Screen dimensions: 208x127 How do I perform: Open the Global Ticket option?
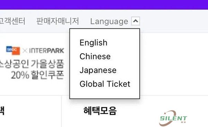click(x=105, y=84)
